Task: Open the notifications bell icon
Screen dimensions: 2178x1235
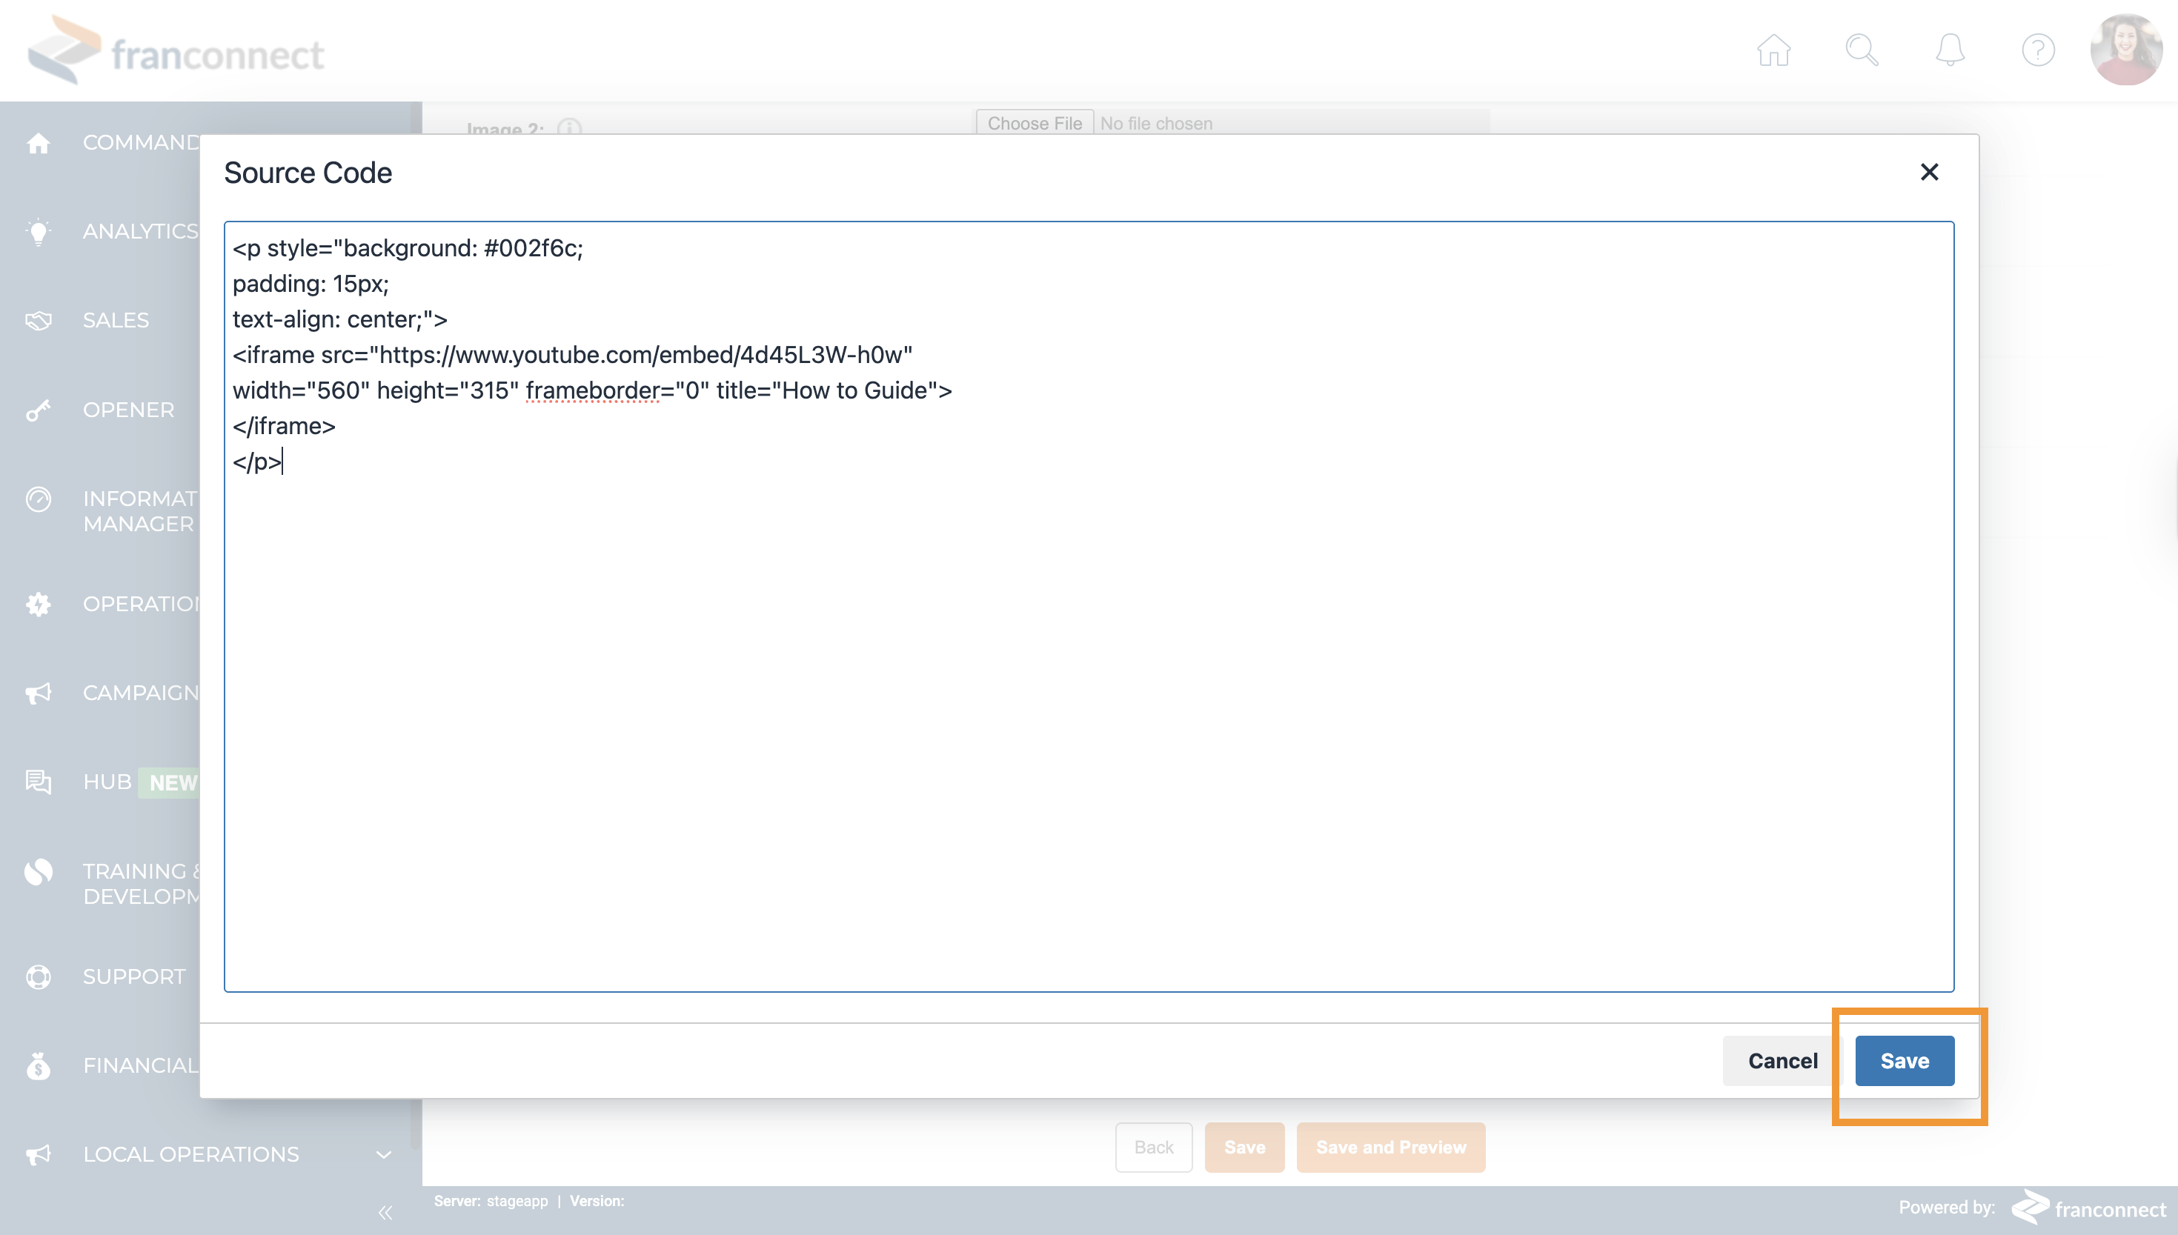Action: 1950,50
